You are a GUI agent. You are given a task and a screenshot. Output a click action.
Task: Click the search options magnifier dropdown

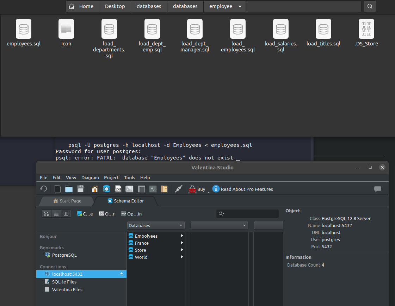221,214
